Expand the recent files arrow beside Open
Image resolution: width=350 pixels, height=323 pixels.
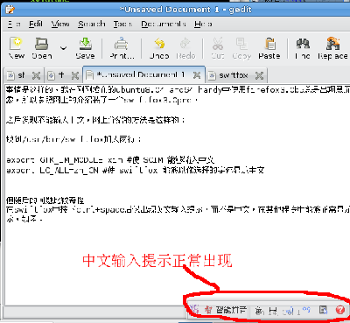(63, 48)
